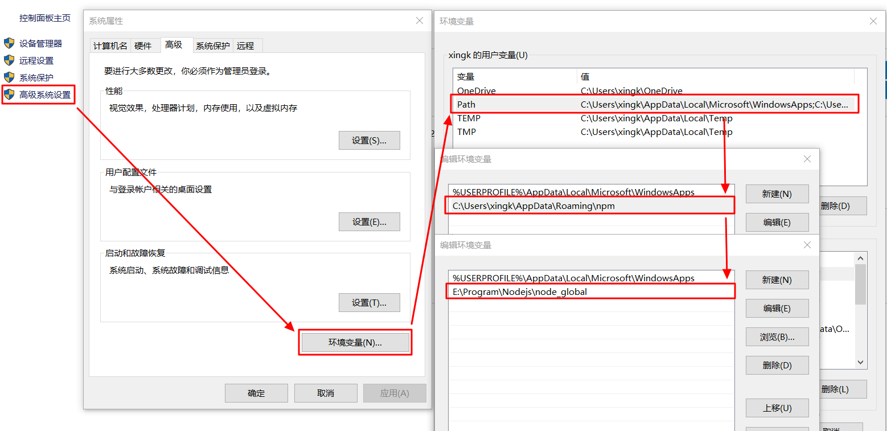The height and width of the screenshot is (431, 887).
Task: Open 环境变量(N) settings
Action: [x=355, y=342]
